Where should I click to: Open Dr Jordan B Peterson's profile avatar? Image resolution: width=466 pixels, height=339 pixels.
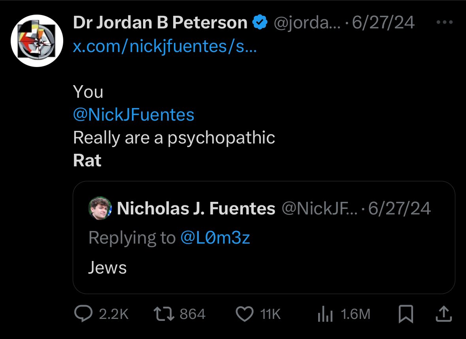pyautogui.click(x=37, y=41)
